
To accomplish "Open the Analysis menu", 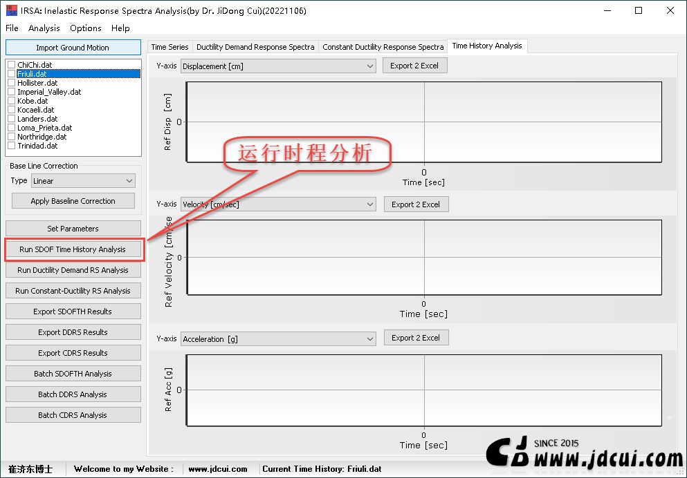I will pos(44,28).
